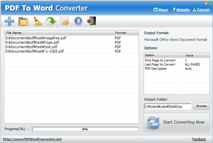
Task: Open the Share link
Action: [163, 10]
